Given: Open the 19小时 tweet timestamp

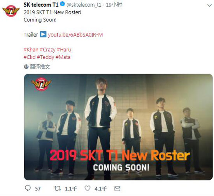Looking at the screenshot, I should point(114,5).
